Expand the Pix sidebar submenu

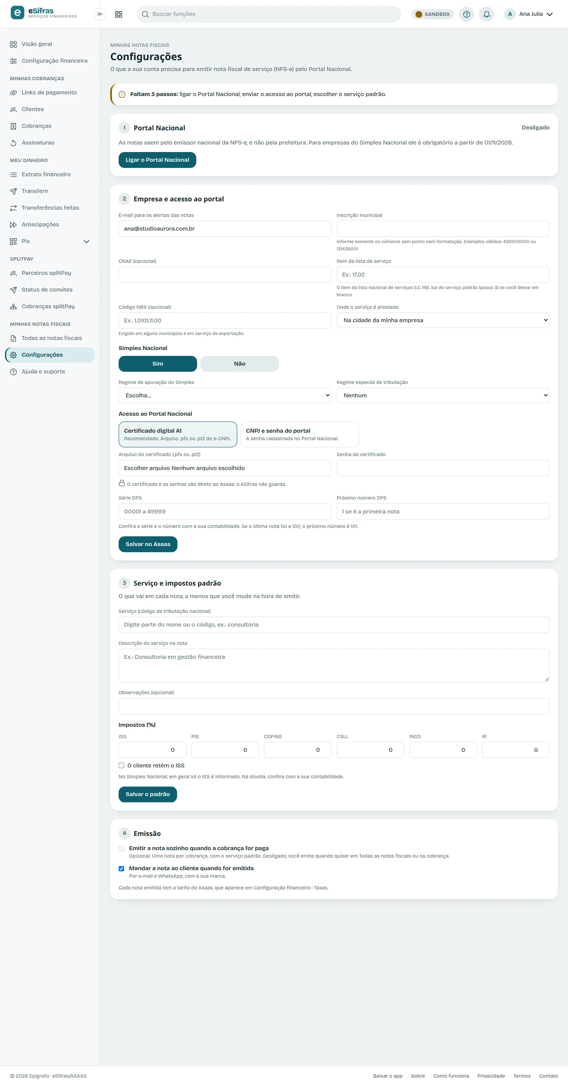pos(86,242)
